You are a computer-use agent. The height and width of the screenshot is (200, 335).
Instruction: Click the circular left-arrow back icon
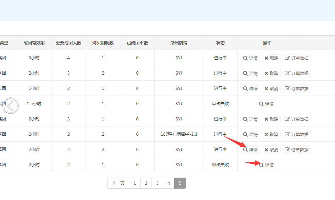[11, 106]
